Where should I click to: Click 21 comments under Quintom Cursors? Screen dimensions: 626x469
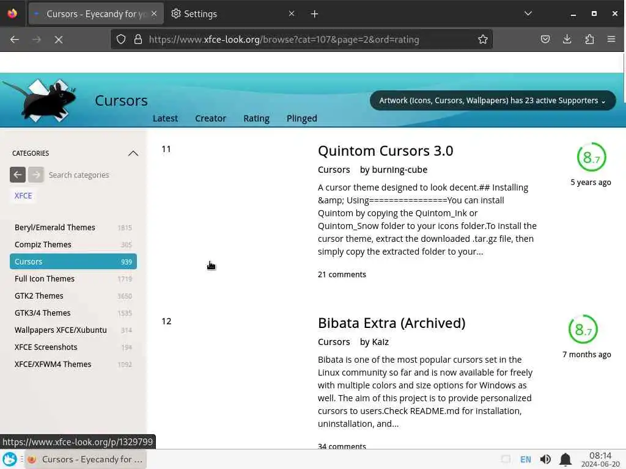342,274
